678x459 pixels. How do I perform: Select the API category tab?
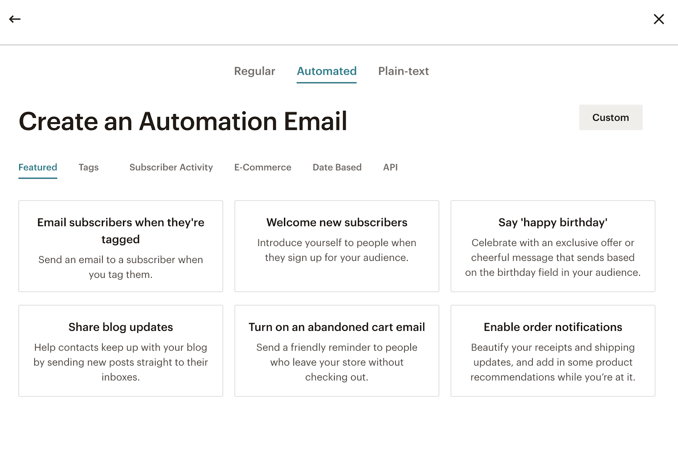point(390,168)
